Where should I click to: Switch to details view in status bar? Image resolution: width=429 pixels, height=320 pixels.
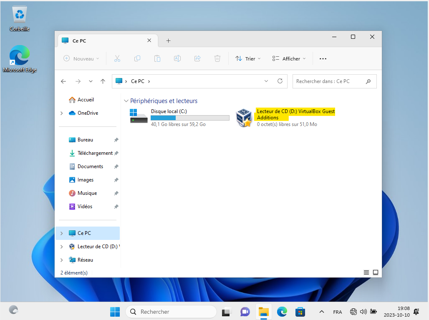(x=366, y=272)
